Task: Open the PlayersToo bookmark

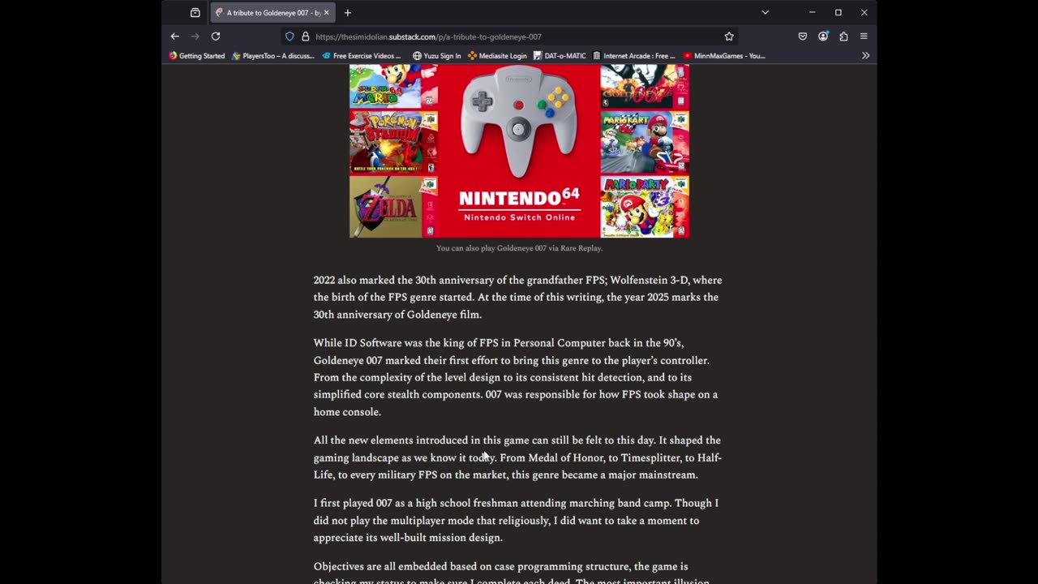Action: click(272, 56)
